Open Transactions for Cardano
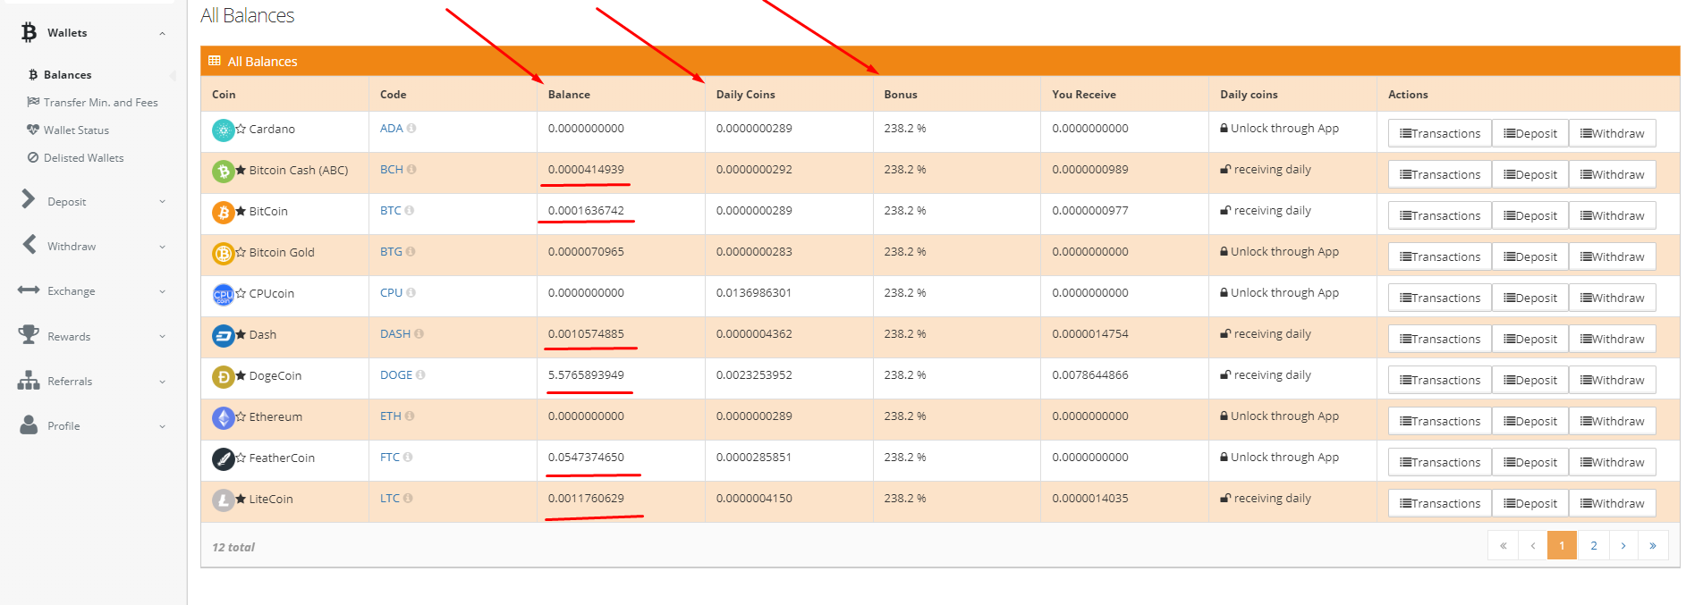The image size is (1686, 605). point(1440,133)
